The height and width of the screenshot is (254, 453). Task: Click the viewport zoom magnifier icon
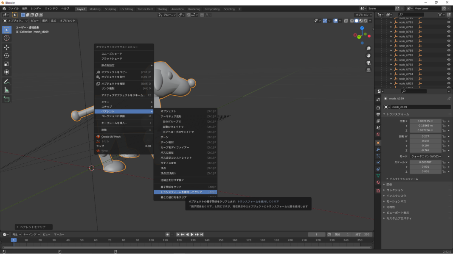click(369, 48)
